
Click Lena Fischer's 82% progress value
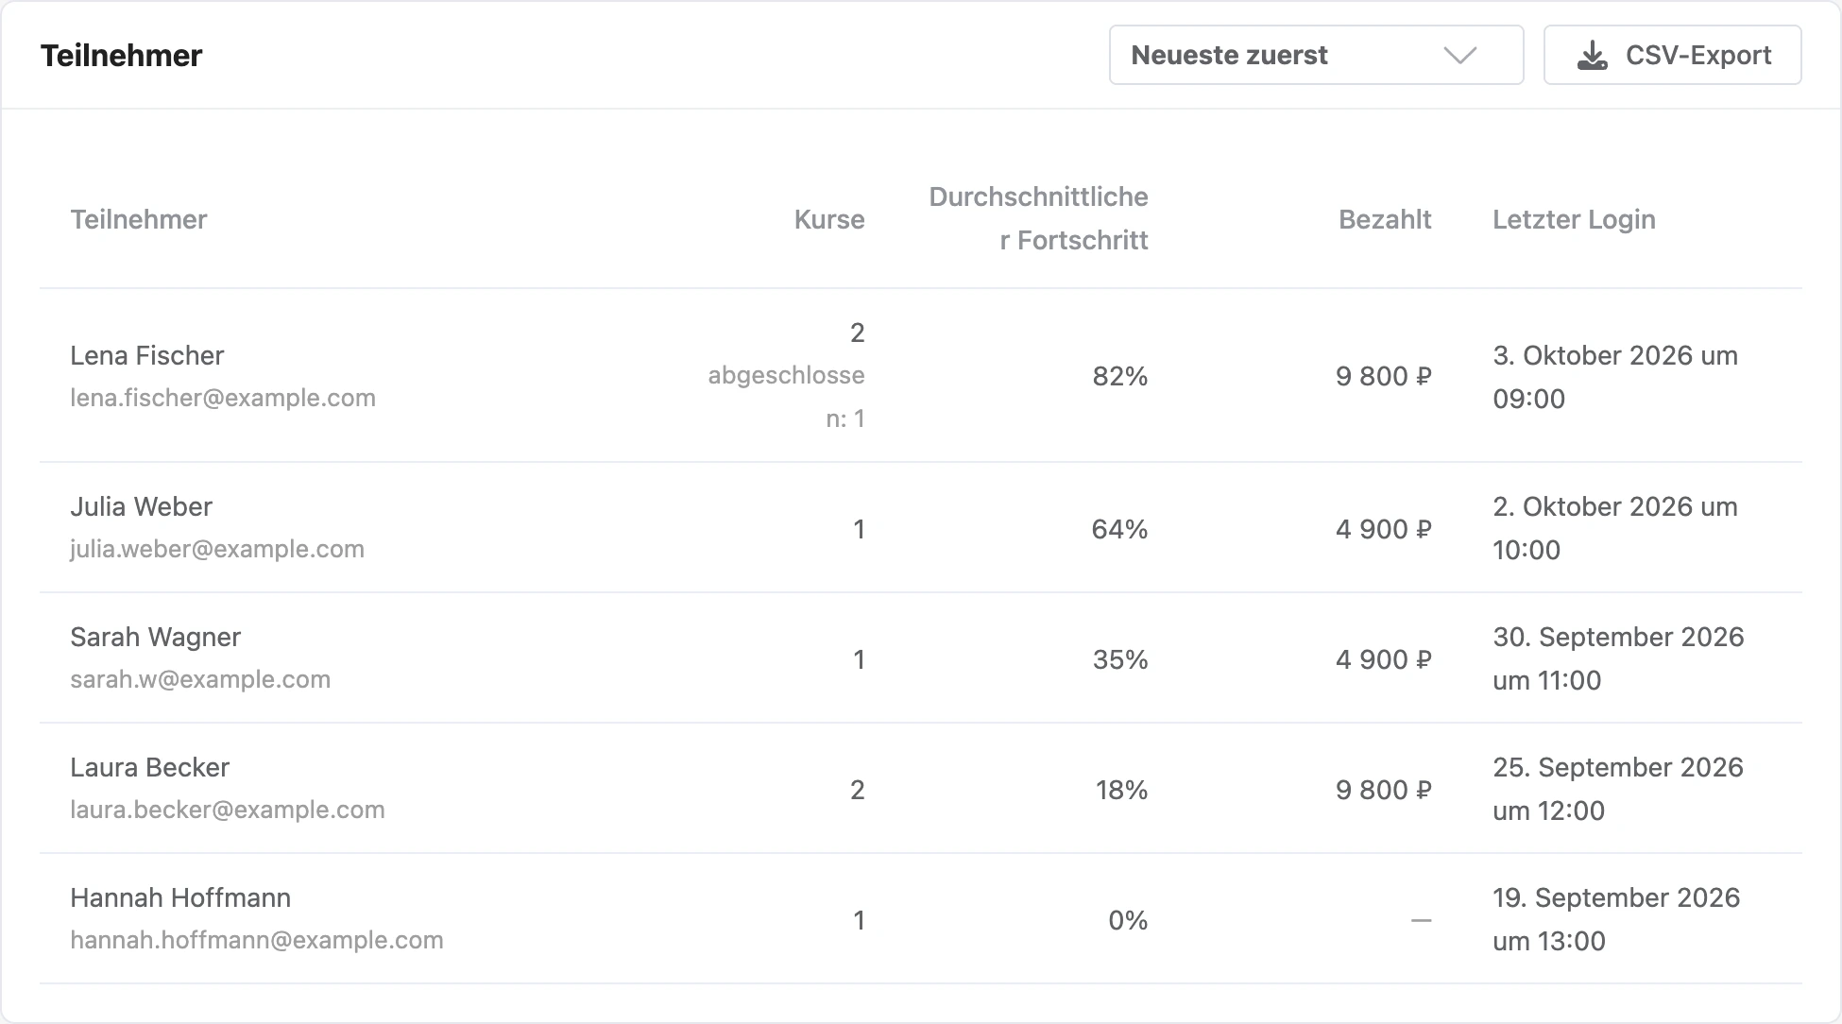coord(1120,376)
